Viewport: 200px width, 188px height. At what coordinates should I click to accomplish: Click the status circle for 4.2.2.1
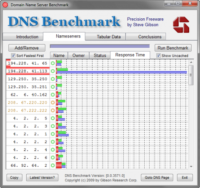[x=53, y=134]
